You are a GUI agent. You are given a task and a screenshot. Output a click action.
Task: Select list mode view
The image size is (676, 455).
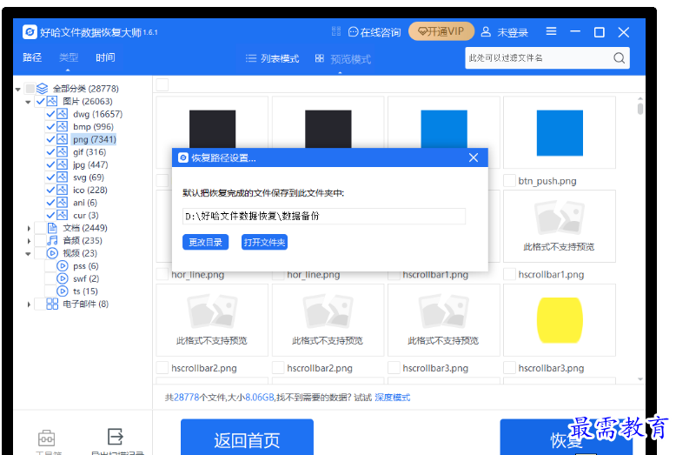click(272, 58)
